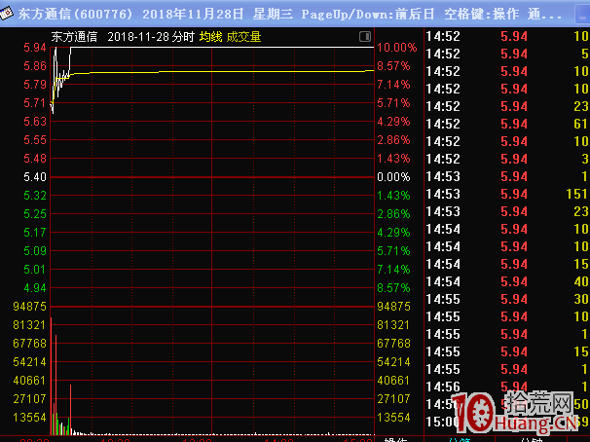Select the 14:52 tick with volume 61

[507, 125]
